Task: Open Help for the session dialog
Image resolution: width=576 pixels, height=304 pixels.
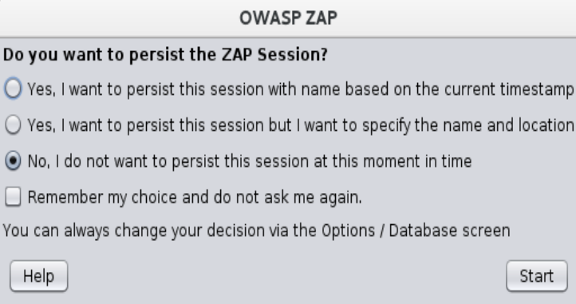Action: coord(38,276)
